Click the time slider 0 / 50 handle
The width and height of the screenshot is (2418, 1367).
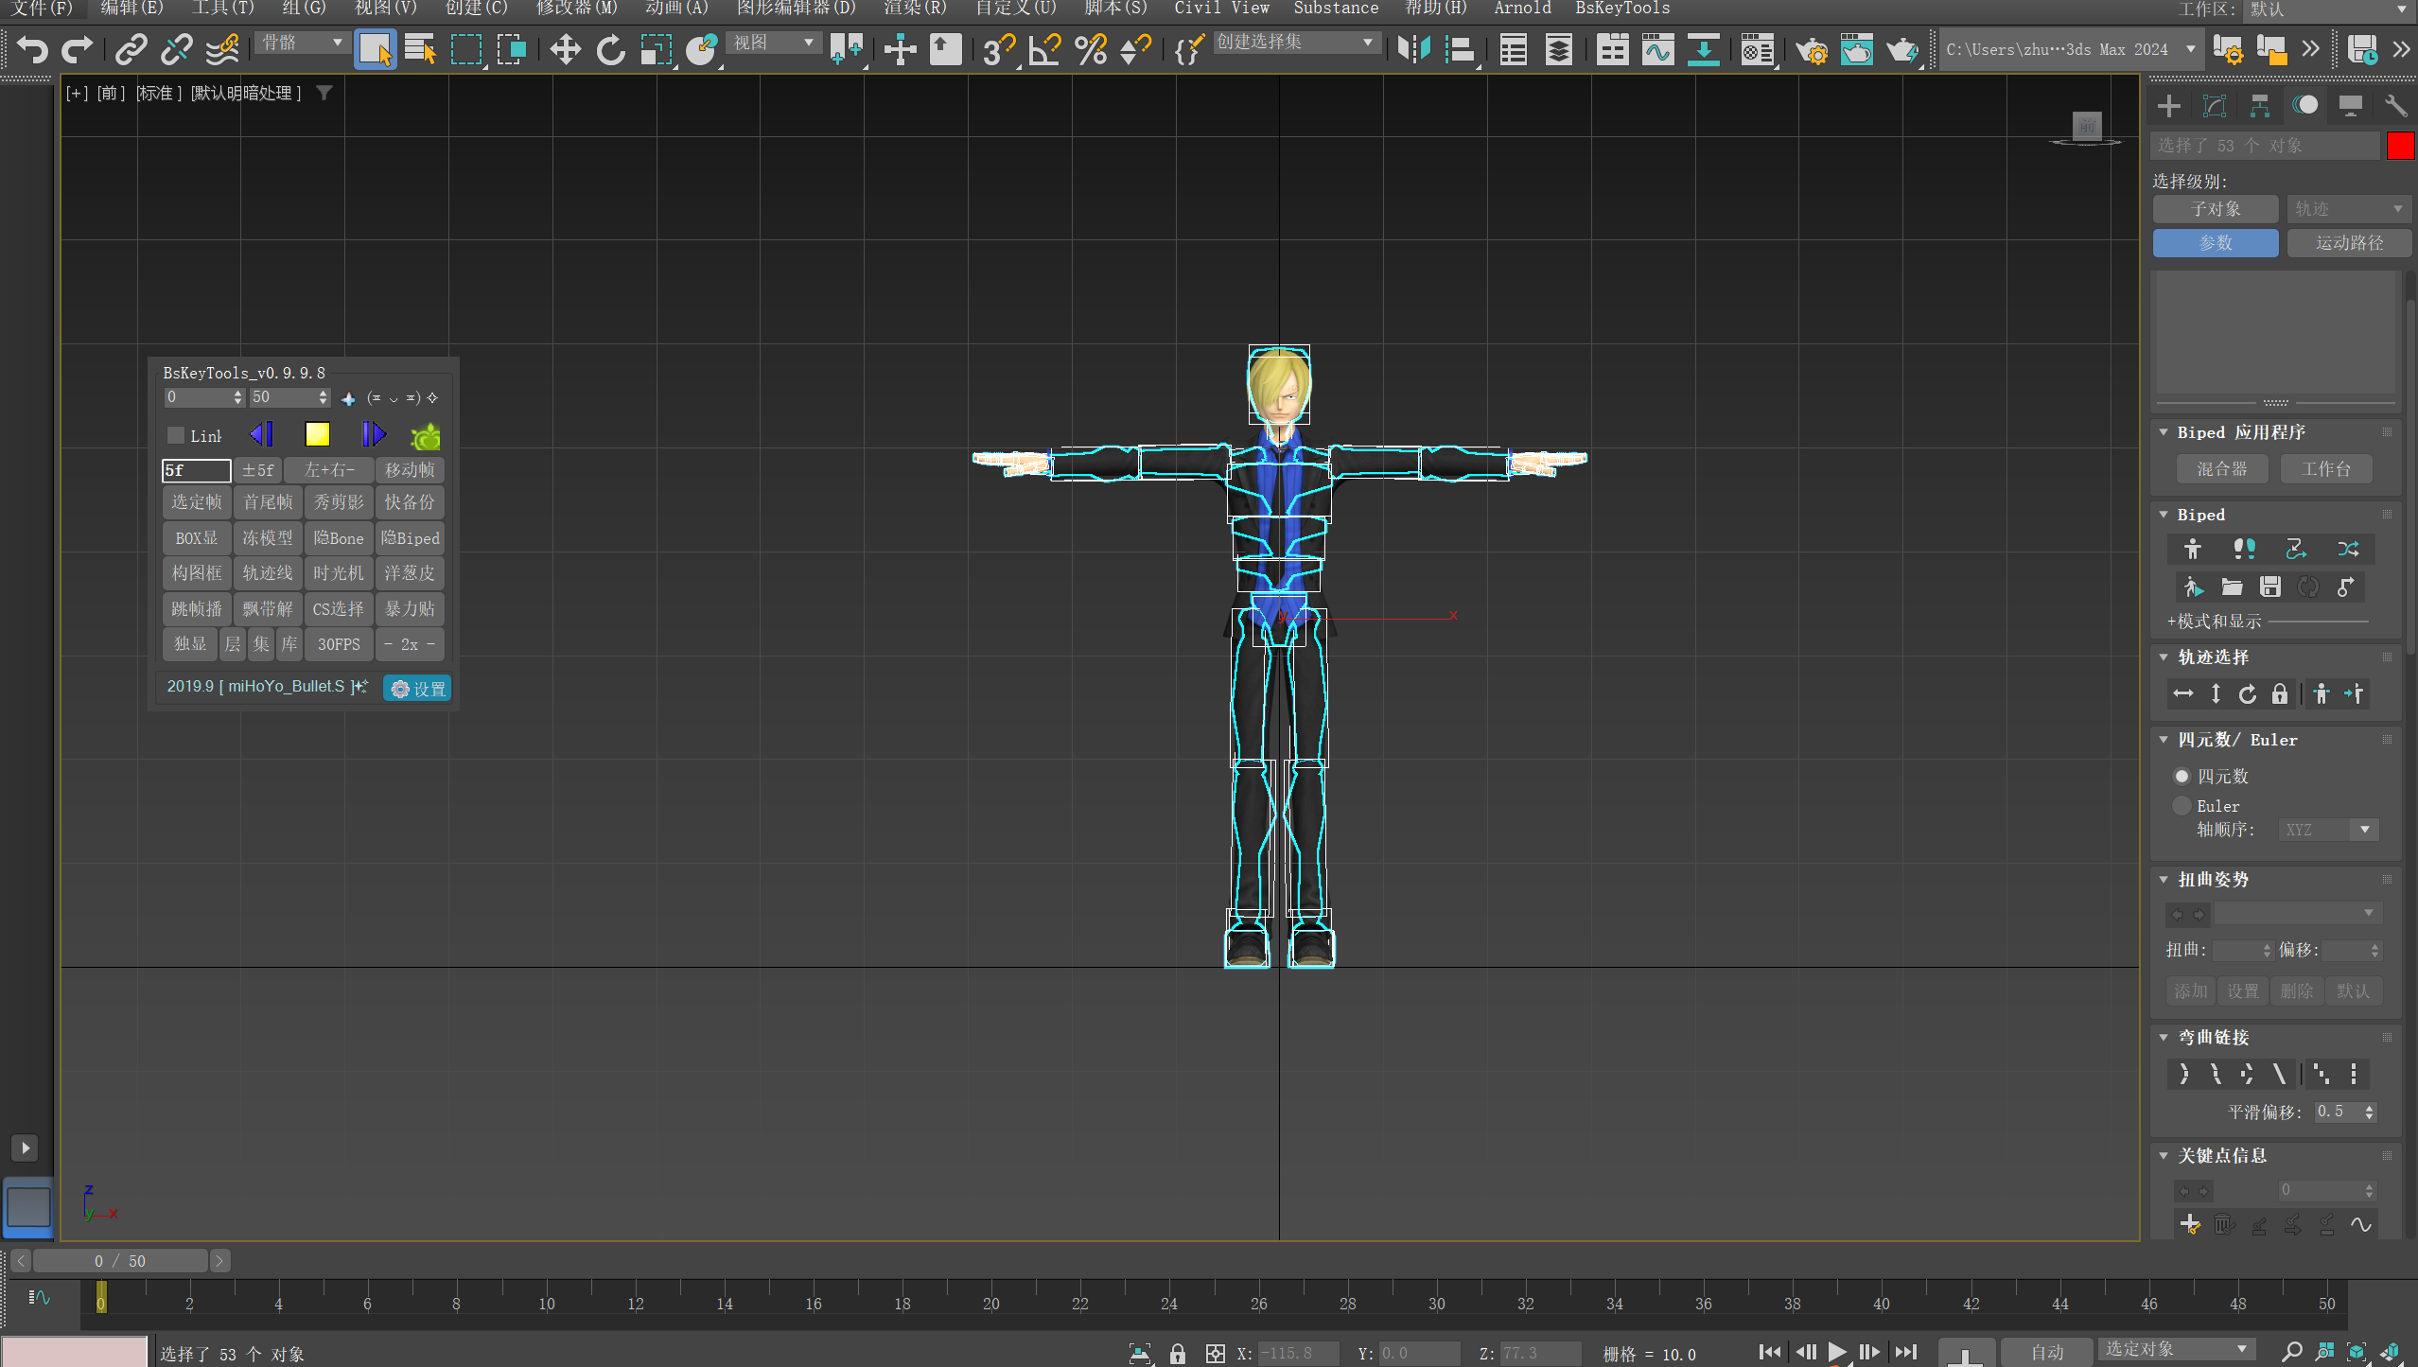tap(120, 1261)
